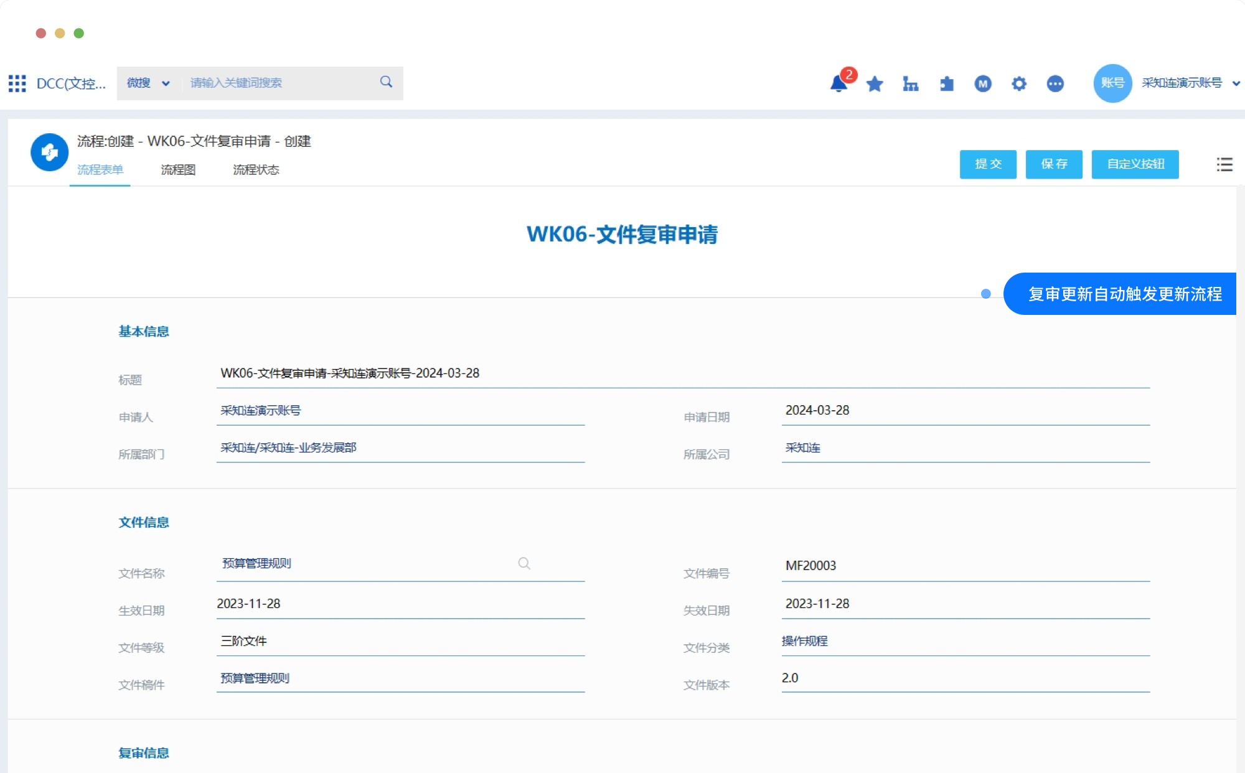1245x773 pixels.
Task: Open the app grid launcher icon
Action: tap(17, 83)
